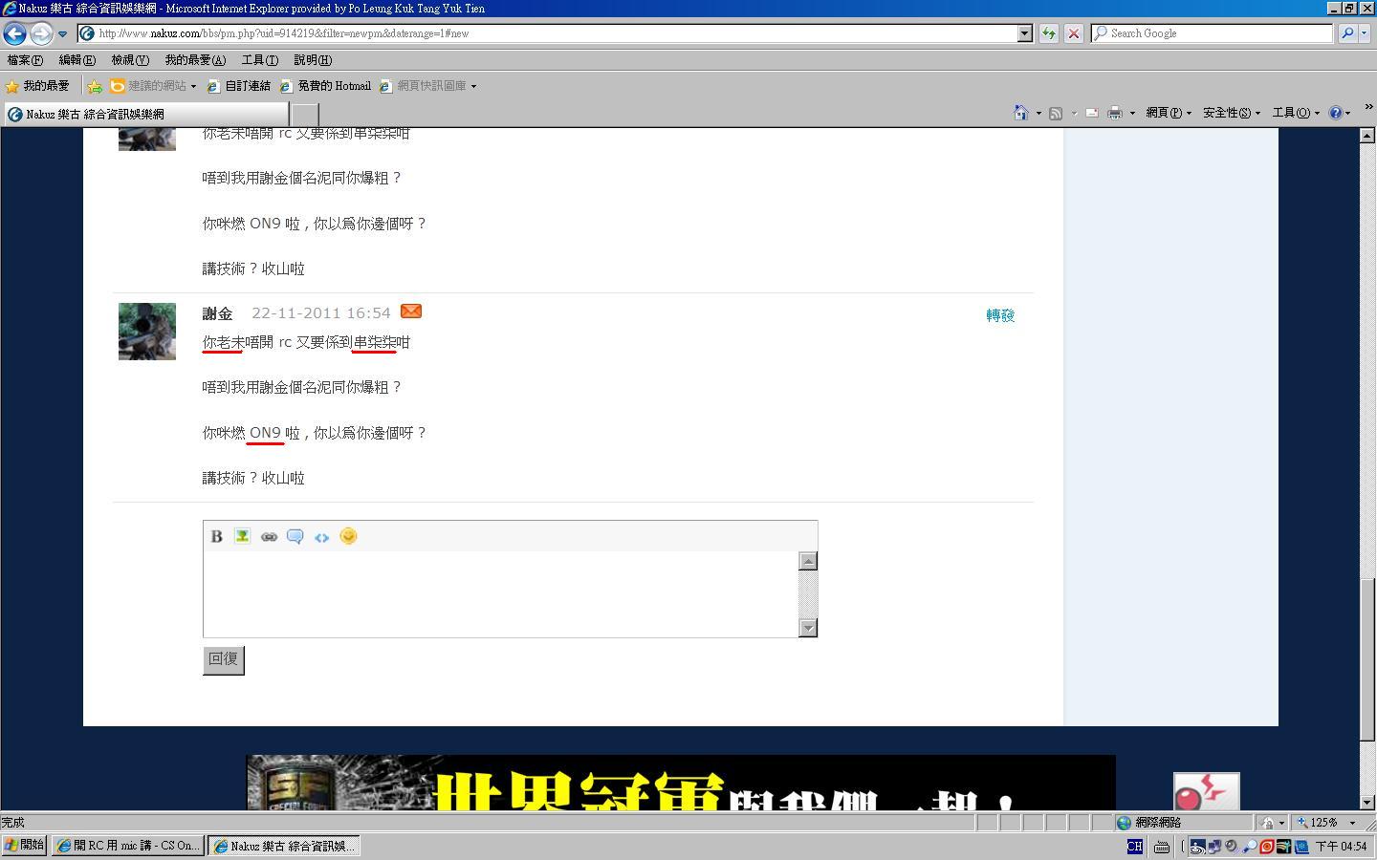Click the RSS feeds icon

[1056, 113]
